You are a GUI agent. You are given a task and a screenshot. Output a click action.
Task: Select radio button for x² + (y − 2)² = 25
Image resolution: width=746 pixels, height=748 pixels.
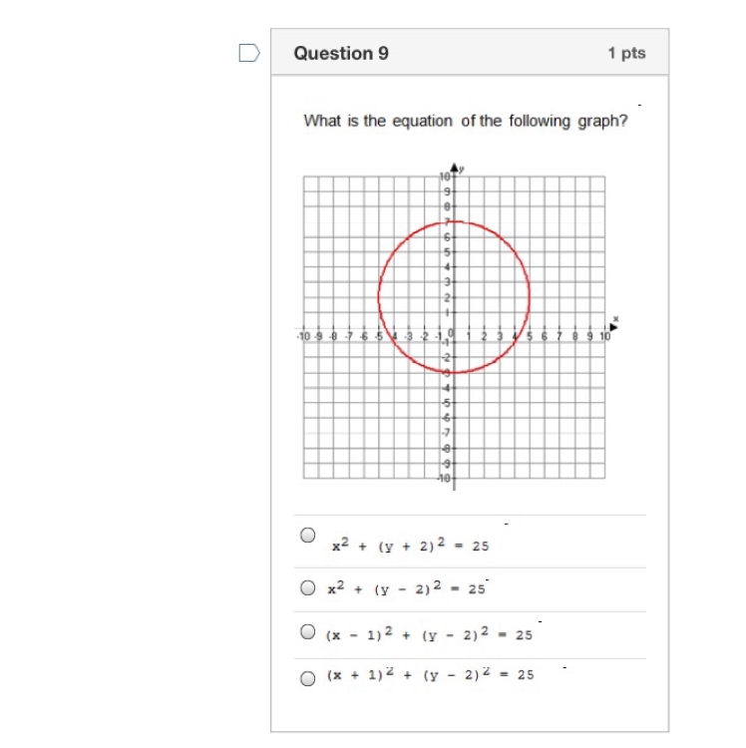[x=307, y=587]
